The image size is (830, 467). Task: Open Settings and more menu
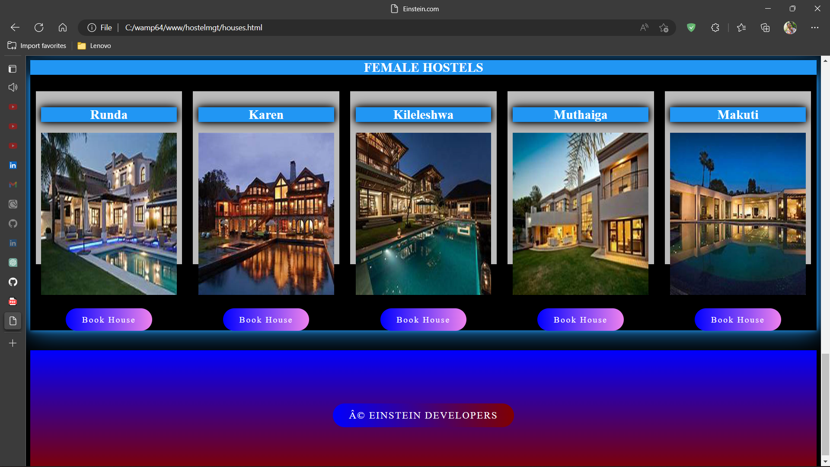click(815, 28)
